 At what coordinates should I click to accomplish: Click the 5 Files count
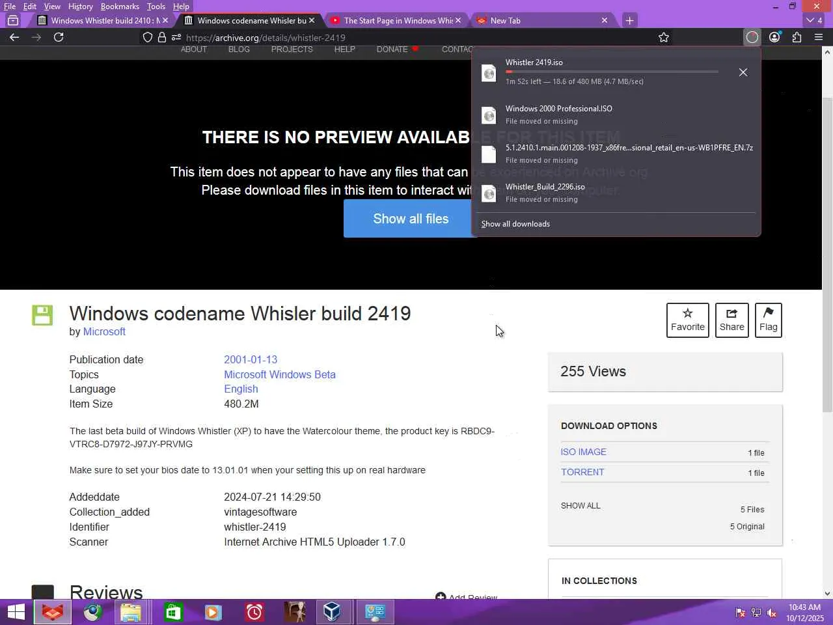coord(752,510)
